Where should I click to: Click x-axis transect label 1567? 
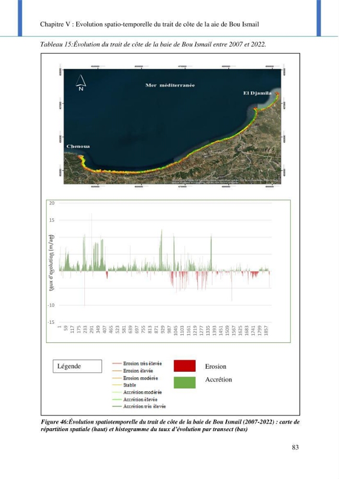pos(234,331)
